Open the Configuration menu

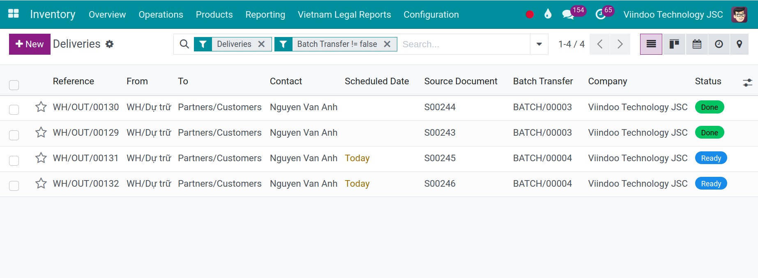tap(431, 14)
